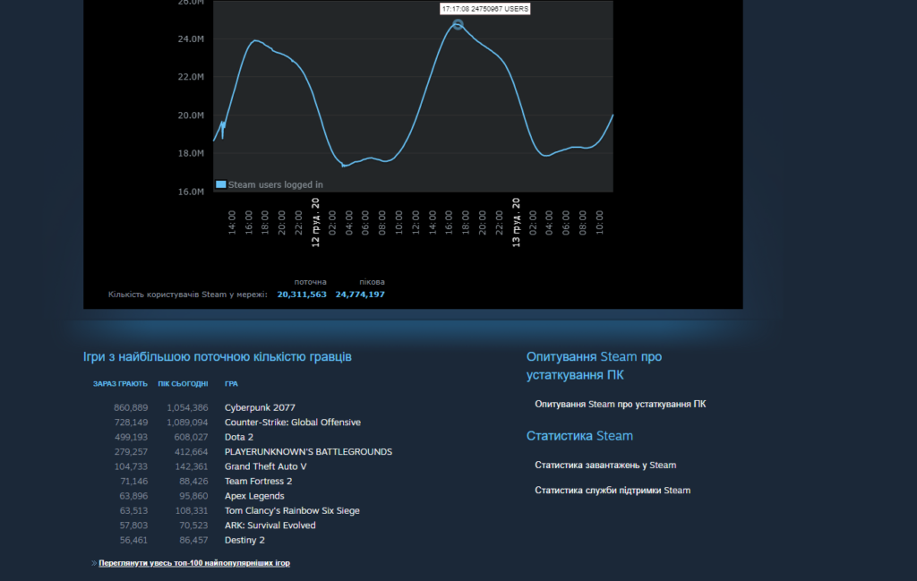Click the 'Статистика Steam' heading
Image resolution: width=917 pixels, height=581 pixels.
pos(579,436)
